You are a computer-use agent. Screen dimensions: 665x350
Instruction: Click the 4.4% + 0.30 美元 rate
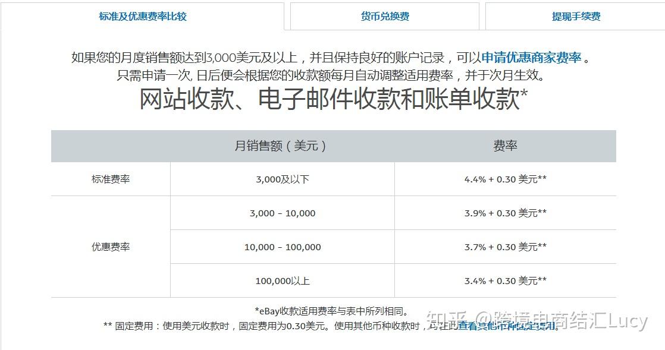tap(505, 179)
